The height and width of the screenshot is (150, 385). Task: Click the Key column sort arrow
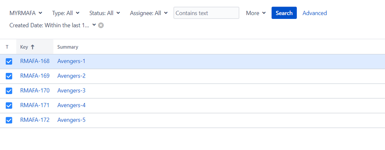click(32, 47)
